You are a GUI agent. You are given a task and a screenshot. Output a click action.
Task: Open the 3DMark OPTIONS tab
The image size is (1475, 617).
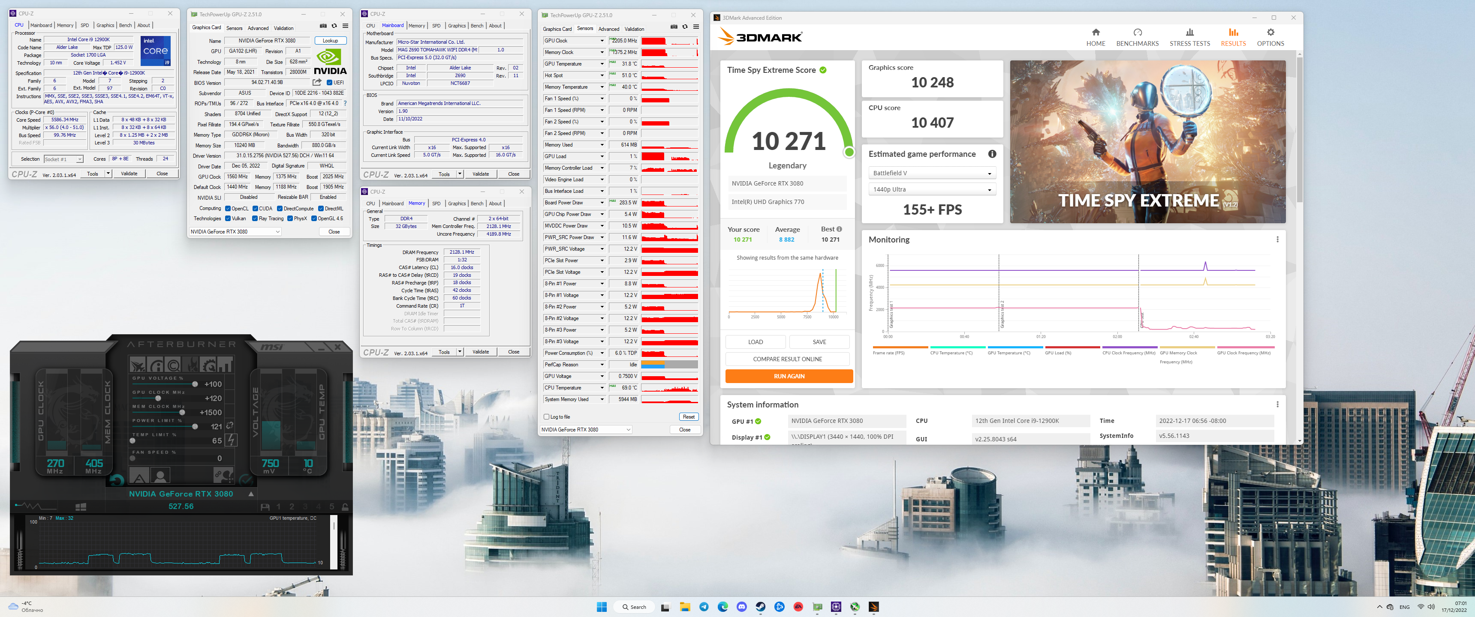(x=1270, y=38)
